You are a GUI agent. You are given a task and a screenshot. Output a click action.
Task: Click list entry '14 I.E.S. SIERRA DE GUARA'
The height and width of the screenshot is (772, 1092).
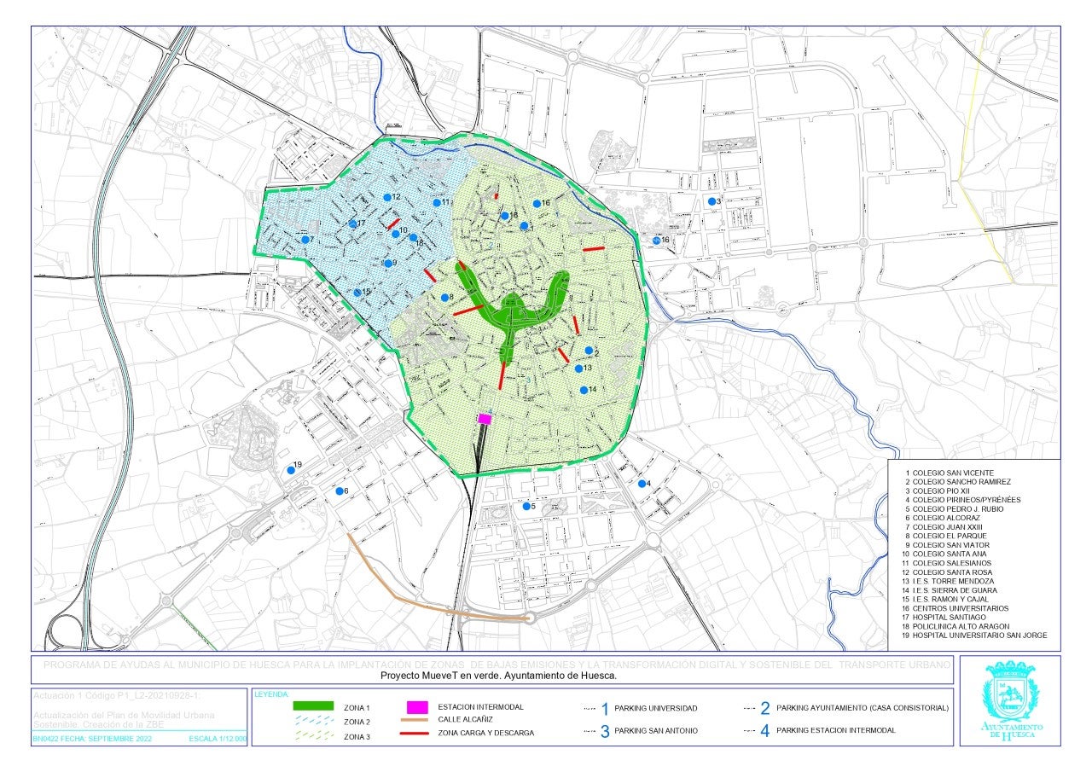(950, 590)
